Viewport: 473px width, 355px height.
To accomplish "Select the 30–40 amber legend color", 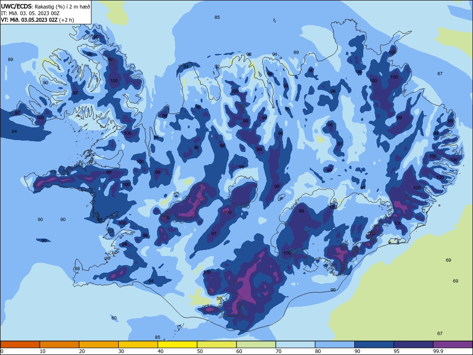I will [138, 345].
